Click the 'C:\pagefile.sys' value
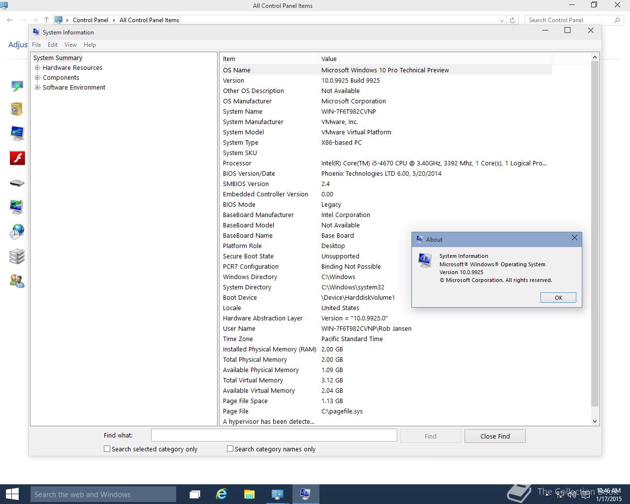Image resolution: width=630 pixels, height=504 pixels. point(342,411)
